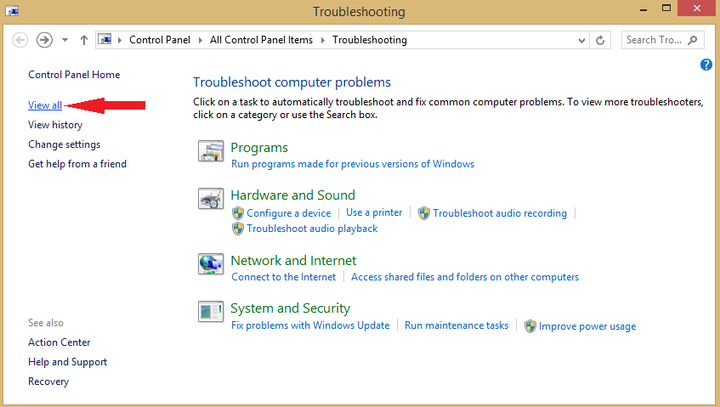Viewport: 720px width, 407px height.
Task: Open Recovery under See also
Action: [48, 382]
